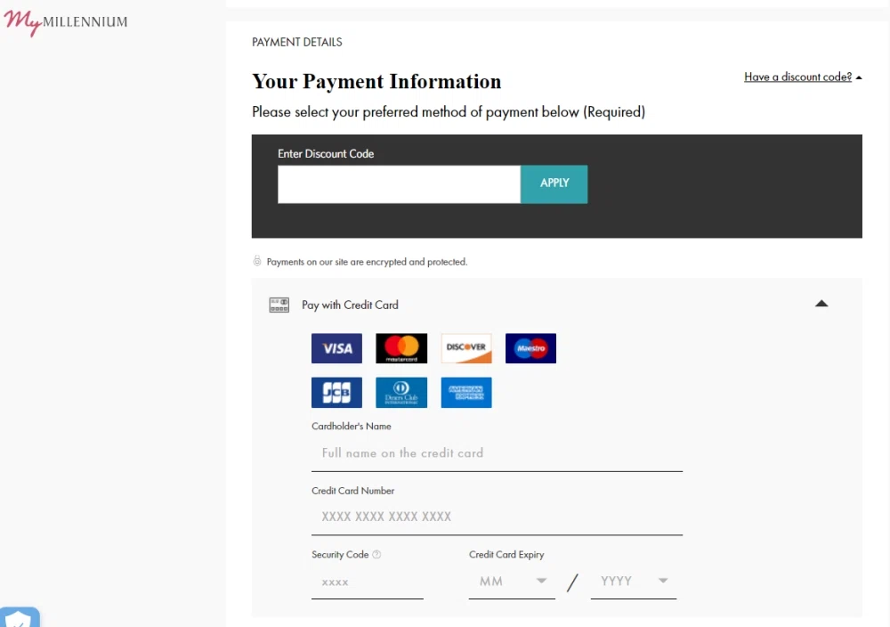Viewport: 890px width, 627px height.
Task: Select the American Express logo
Action: click(x=466, y=392)
